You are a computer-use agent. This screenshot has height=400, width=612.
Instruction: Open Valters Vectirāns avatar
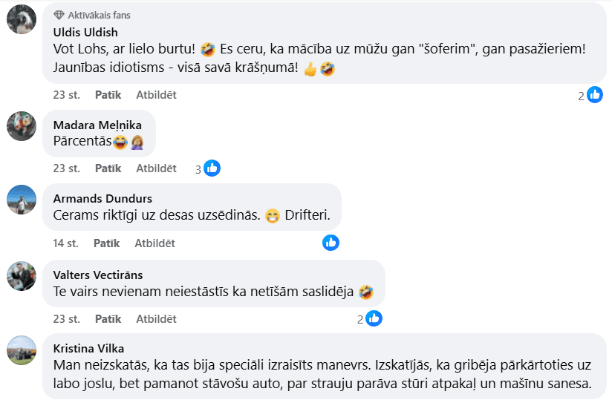22,276
